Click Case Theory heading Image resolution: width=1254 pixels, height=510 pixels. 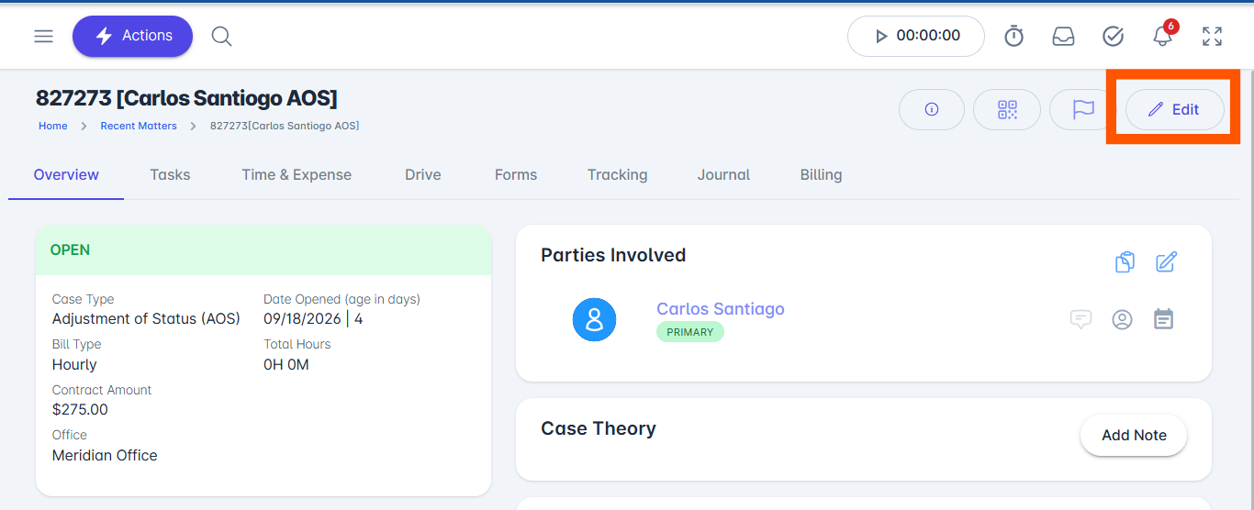point(599,428)
